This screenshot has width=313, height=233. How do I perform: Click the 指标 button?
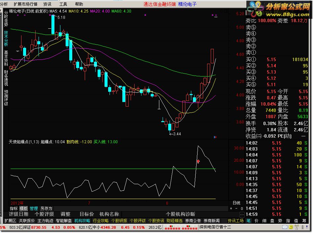14,209
